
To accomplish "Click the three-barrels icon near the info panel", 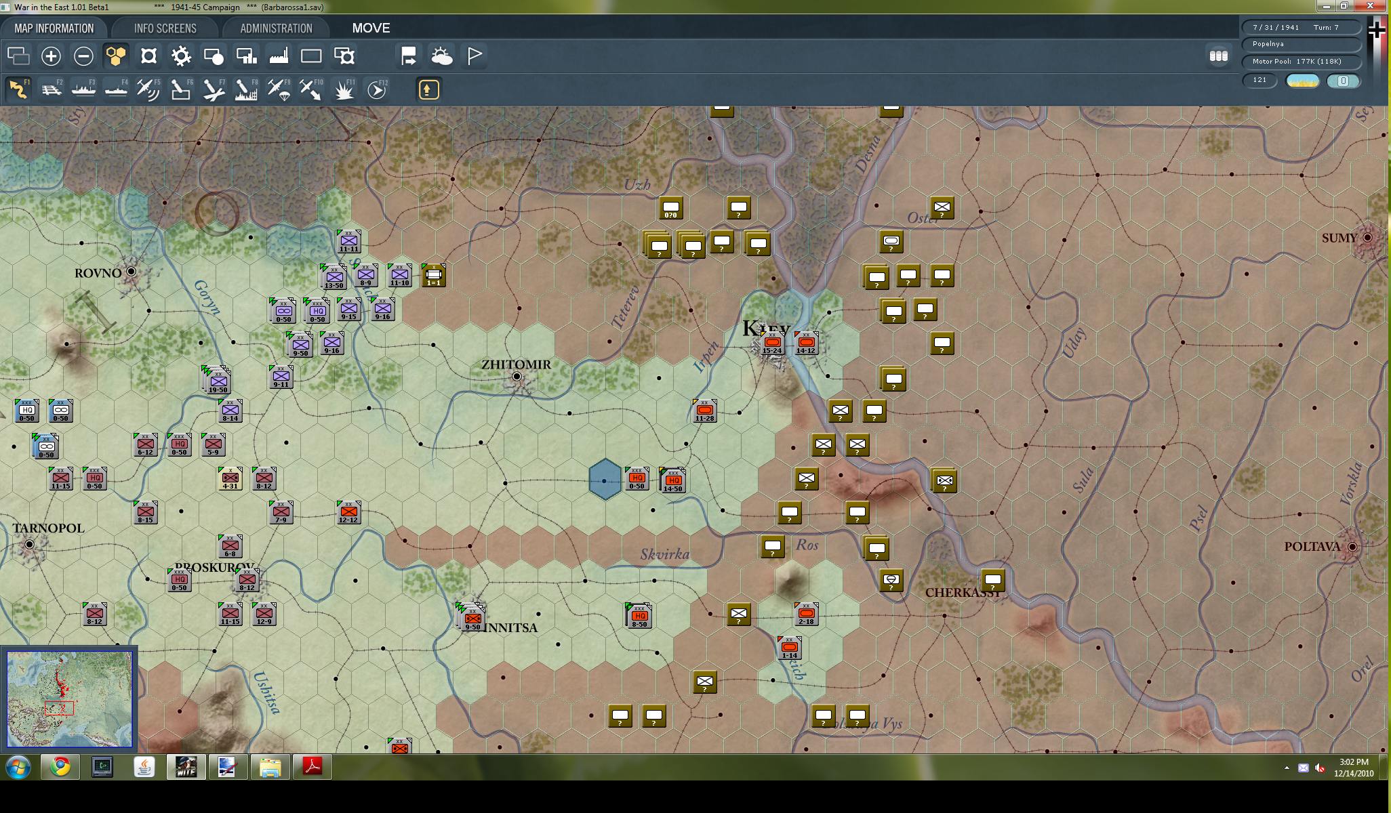I will coord(1218,56).
